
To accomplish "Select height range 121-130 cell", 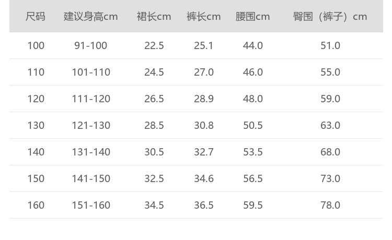I will 90,125.
